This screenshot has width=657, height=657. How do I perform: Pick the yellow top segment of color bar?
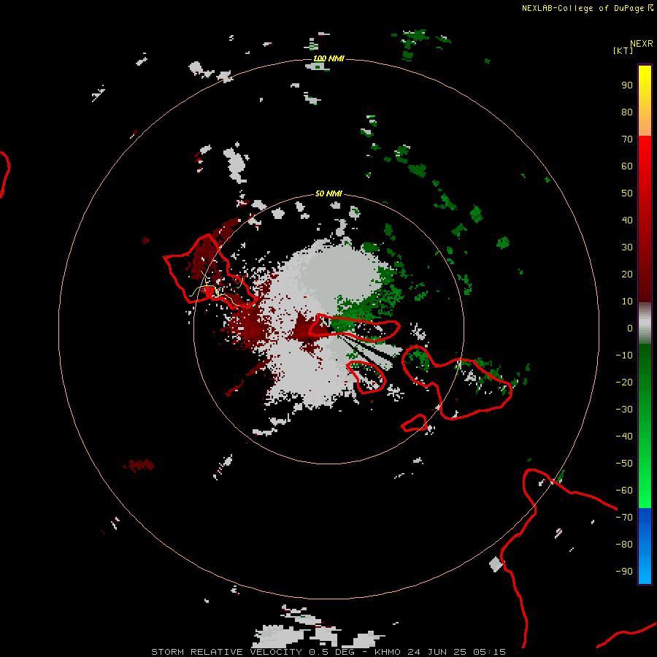[x=645, y=101]
